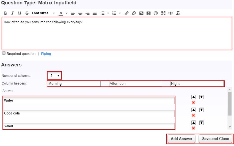Open numbered list style dropdown arrow
Screen dimensions: 234x146
click(120, 13)
